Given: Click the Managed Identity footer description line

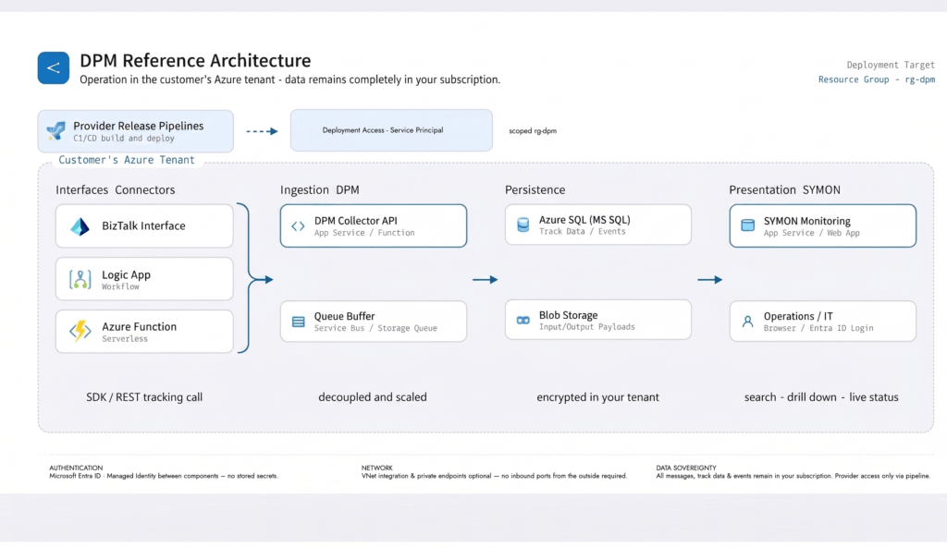Looking at the screenshot, I should point(164,476).
